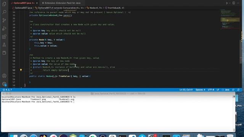Expand the run options dropdown arrow
The width and height of the screenshot is (244, 137).
tap(230, 3)
